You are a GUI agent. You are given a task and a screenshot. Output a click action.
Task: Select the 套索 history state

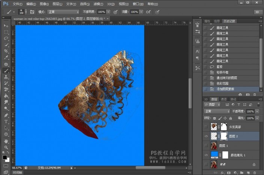point(219,67)
